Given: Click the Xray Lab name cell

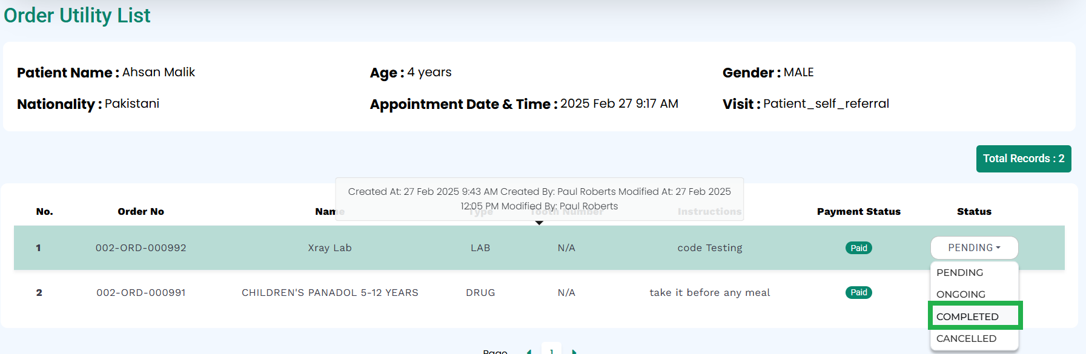Looking at the screenshot, I should [329, 247].
